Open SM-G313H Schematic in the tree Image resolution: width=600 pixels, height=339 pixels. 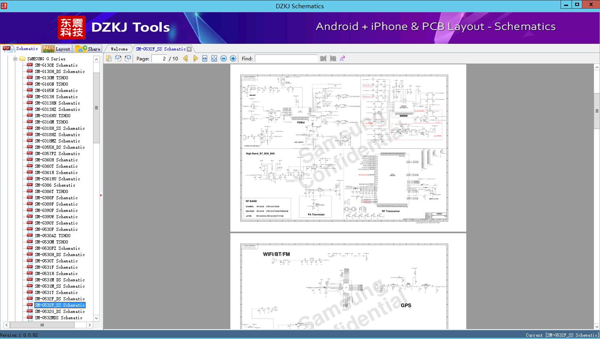[x=56, y=97]
